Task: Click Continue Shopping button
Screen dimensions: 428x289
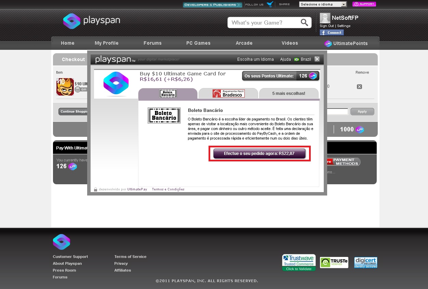Action: (73, 112)
